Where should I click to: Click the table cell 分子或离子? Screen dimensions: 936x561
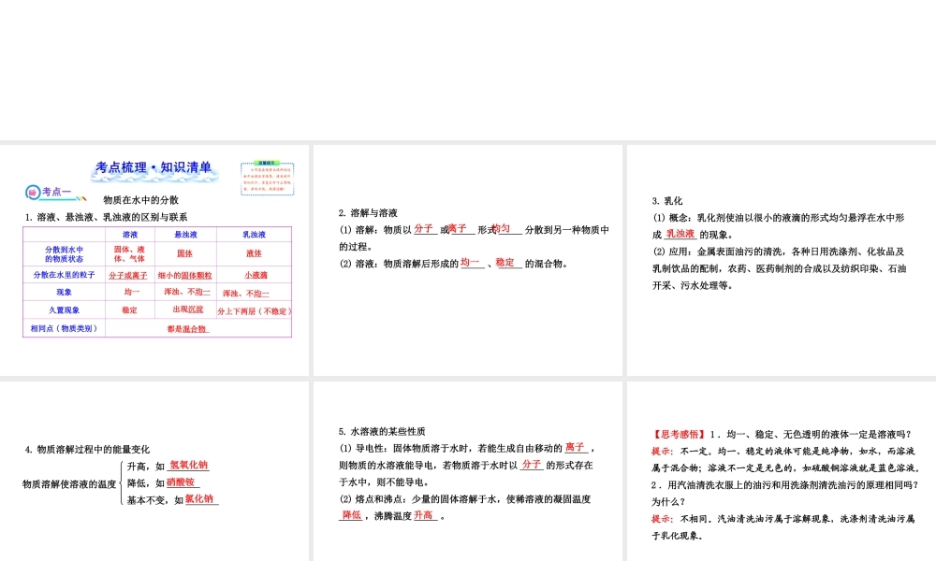pyautogui.click(x=127, y=276)
